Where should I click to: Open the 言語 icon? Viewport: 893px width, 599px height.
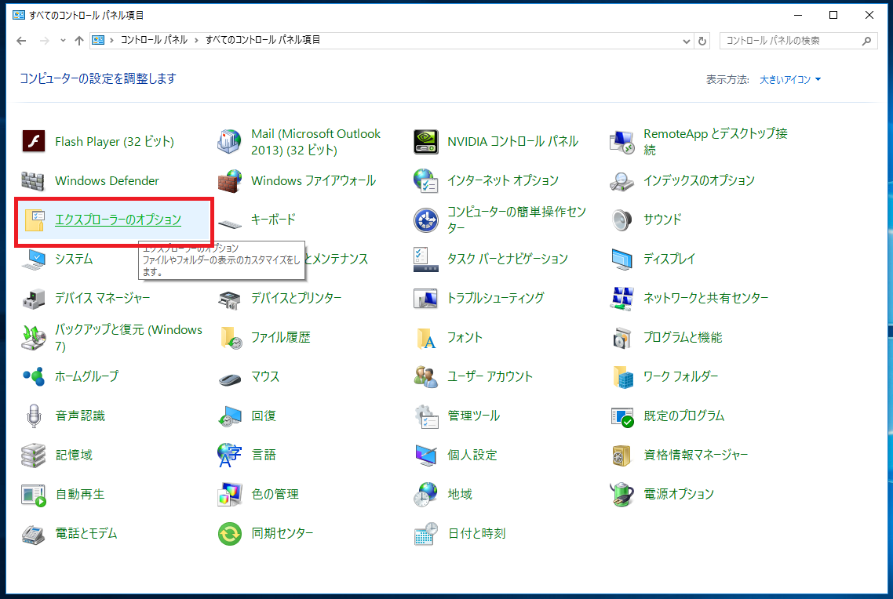[x=229, y=455]
